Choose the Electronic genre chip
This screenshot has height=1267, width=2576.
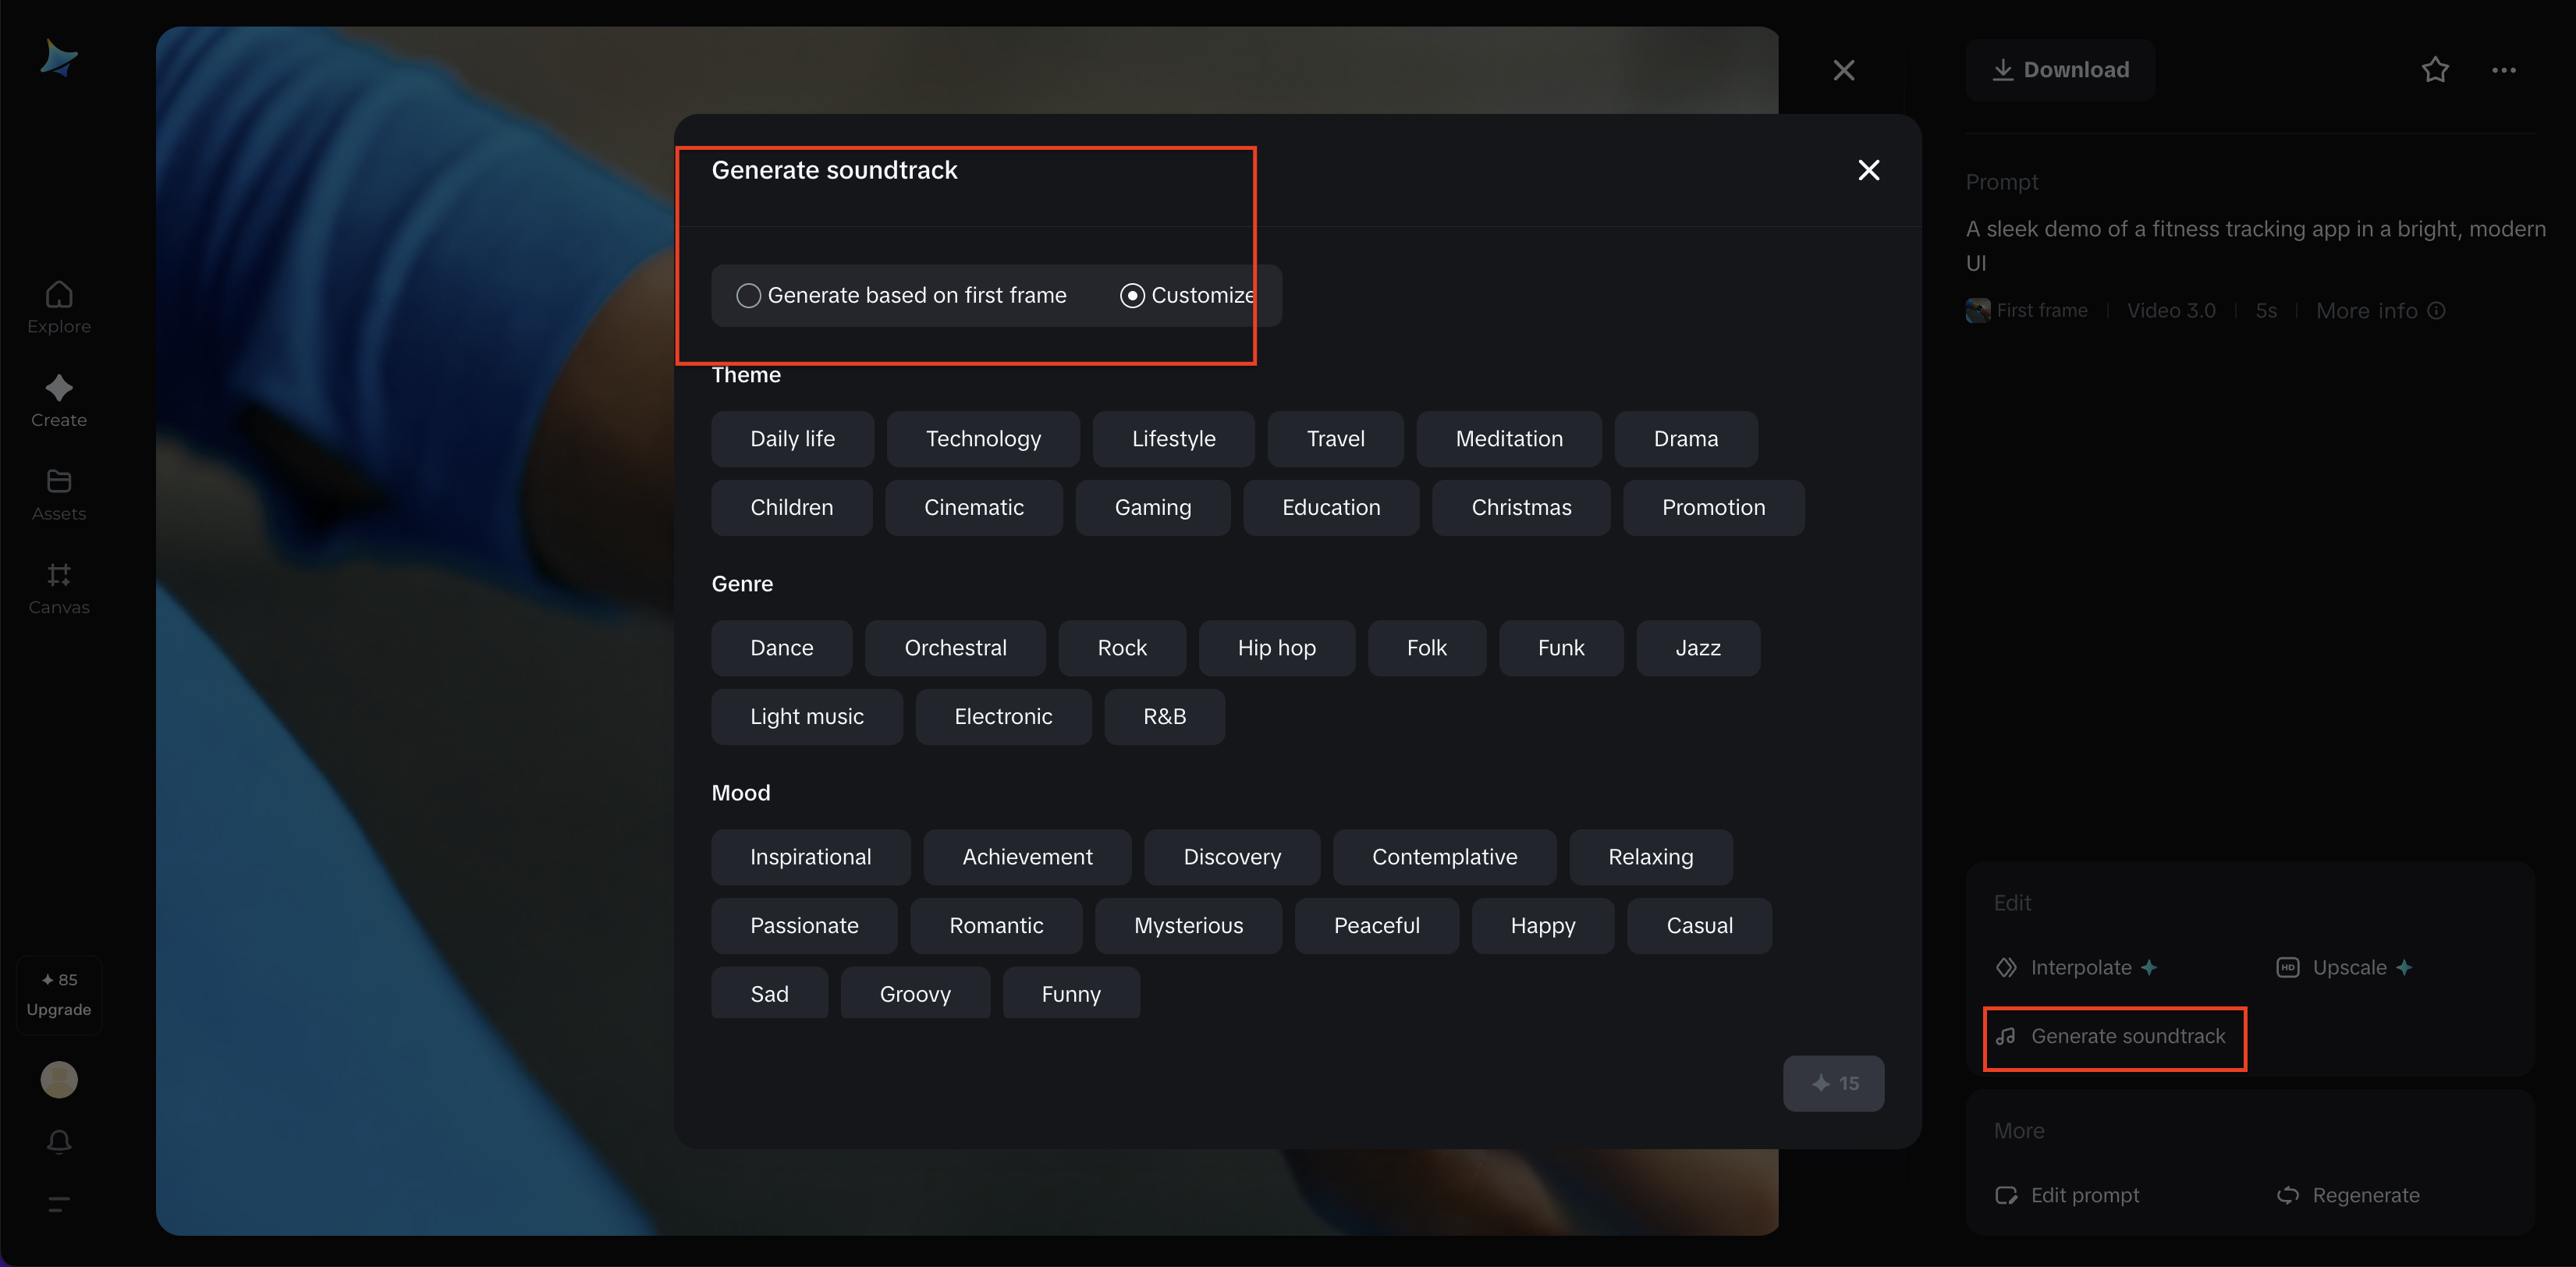[x=1002, y=717]
